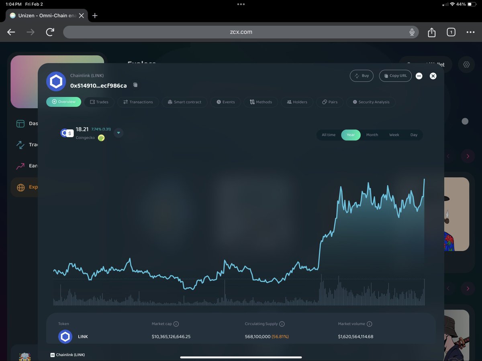Open a new browser tab with plus
This screenshot has height=361, width=482.
click(x=95, y=16)
